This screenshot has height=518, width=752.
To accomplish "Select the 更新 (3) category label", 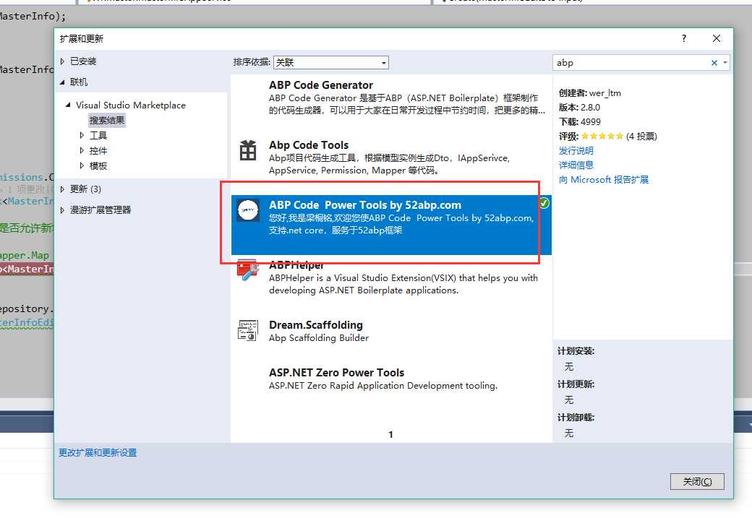I will [x=85, y=189].
